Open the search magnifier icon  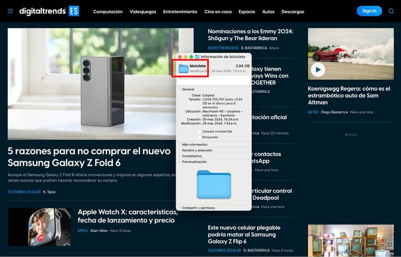point(391,11)
